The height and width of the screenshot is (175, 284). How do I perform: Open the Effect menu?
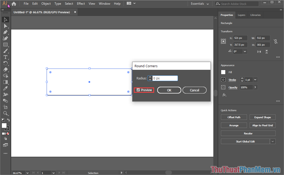[x=81, y=4]
